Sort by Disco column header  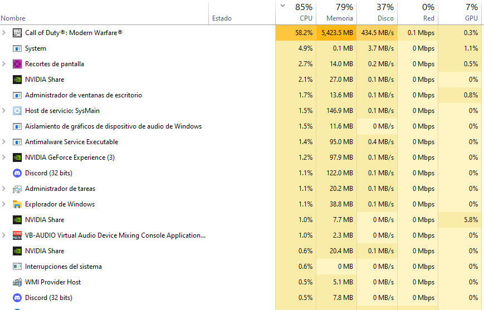point(377,13)
